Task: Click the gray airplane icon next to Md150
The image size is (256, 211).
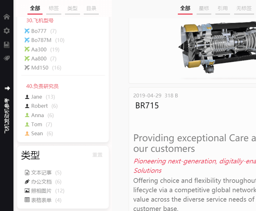Action: click(x=27, y=68)
